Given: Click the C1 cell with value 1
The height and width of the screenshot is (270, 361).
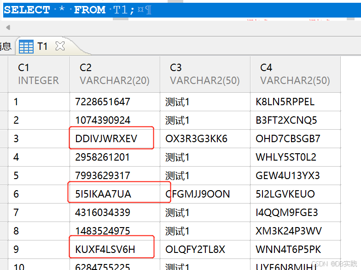Looking at the screenshot, I should (39, 102).
